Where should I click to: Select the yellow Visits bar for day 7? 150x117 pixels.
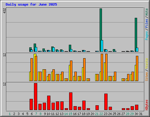pos(35,67)
